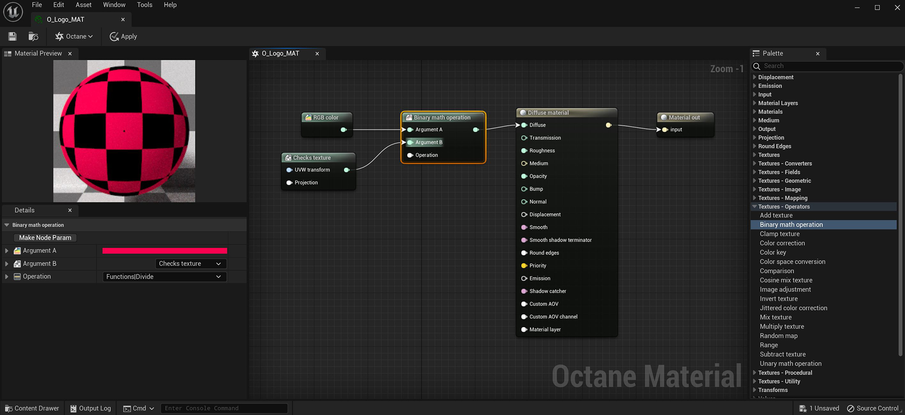
Task: Click the Apply checkmark icon
Action: coord(114,36)
